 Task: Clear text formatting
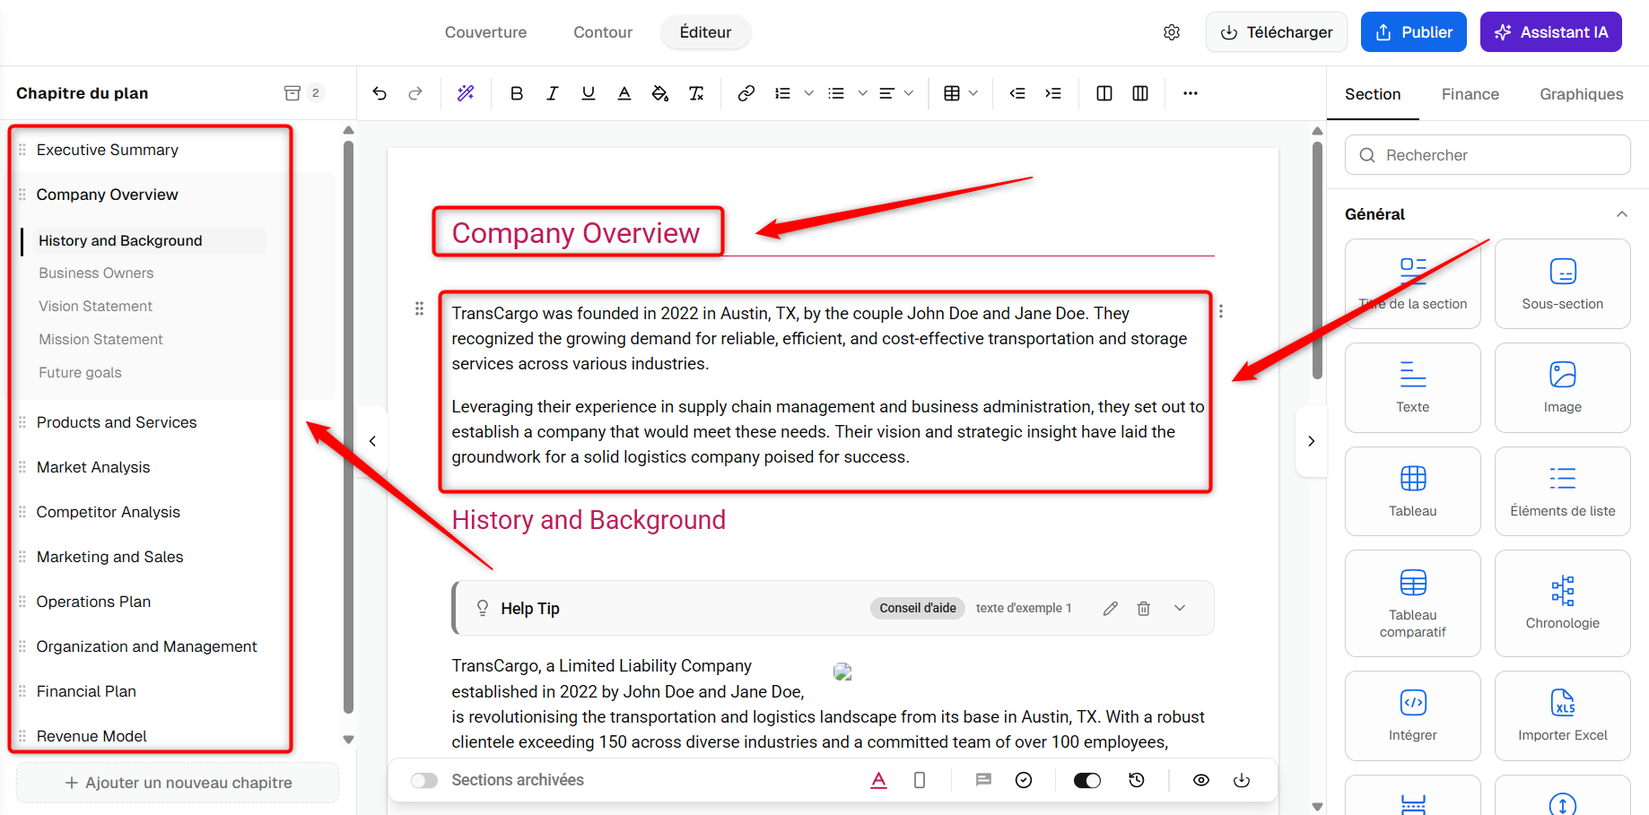click(696, 93)
